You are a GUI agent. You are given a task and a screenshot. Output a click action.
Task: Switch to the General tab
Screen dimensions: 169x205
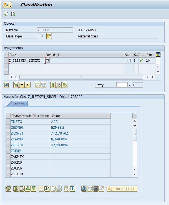(18, 104)
